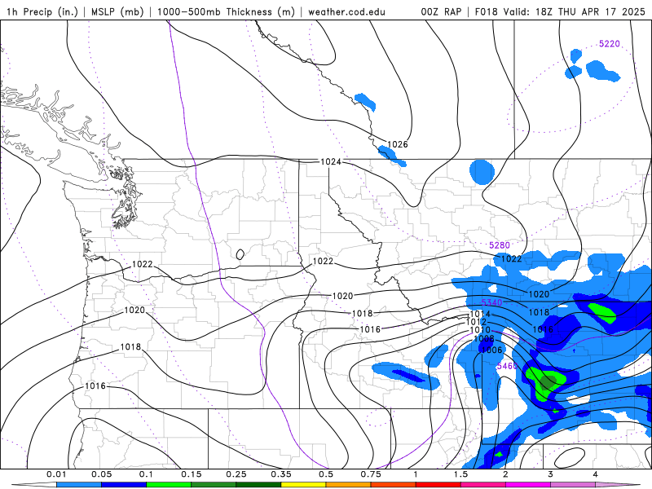The width and height of the screenshot is (652, 489).
Task: Click the 1026 isobar label
Action: point(398,144)
